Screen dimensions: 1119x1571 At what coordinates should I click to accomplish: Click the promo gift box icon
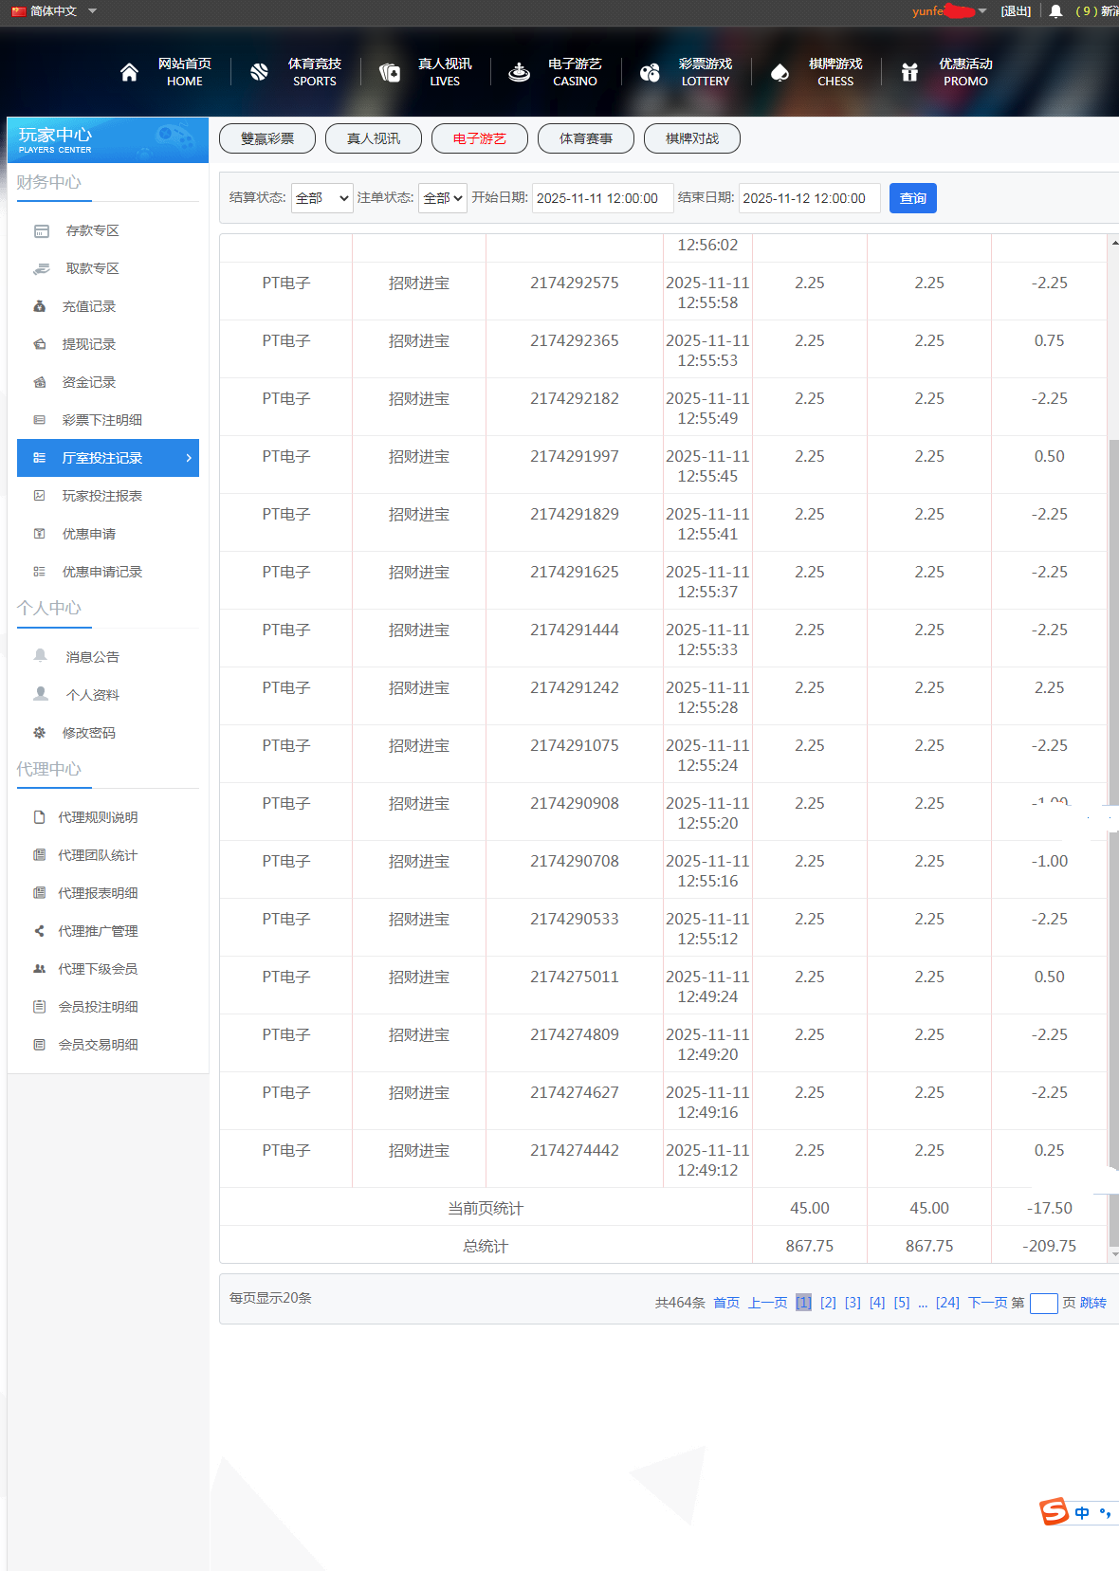pyautogui.click(x=909, y=72)
